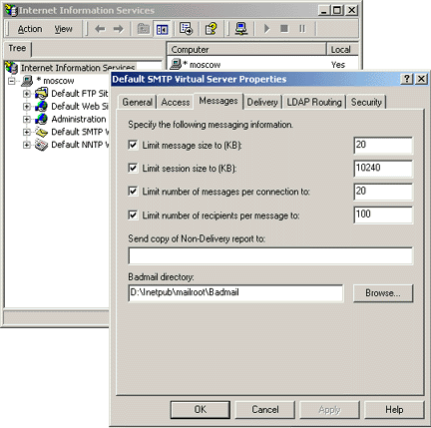Switch to the General tab
Screen dimensions: 431x428
click(137, 102)
